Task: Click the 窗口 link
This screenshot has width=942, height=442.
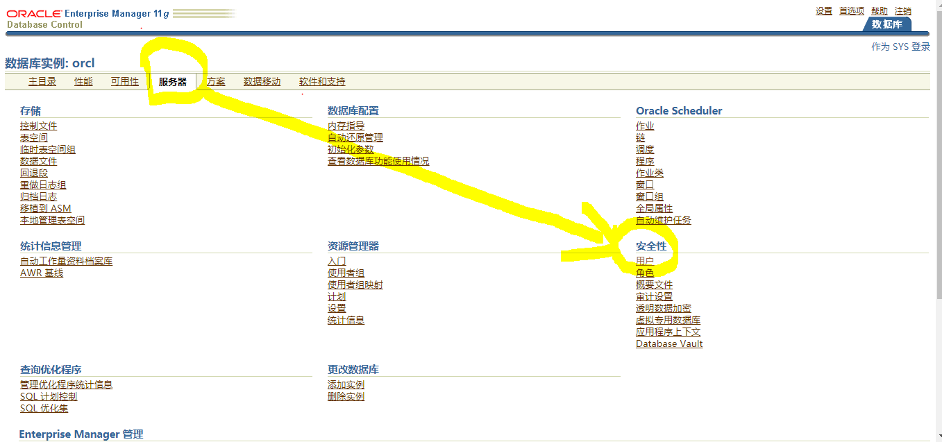Action: point(645,185)
